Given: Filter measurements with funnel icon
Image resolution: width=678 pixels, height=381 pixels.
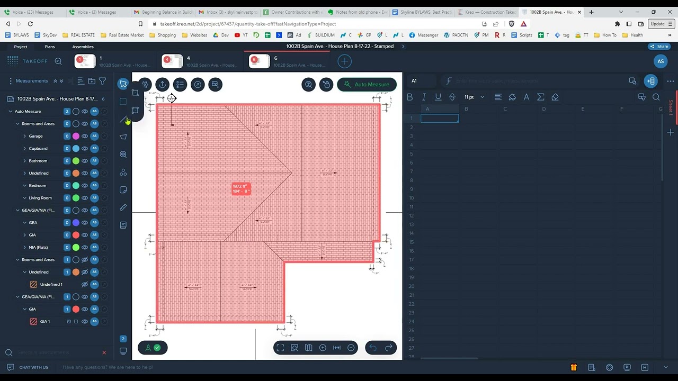Looking at the screenshot, I should pyautogui.click(x=103, y=81).
